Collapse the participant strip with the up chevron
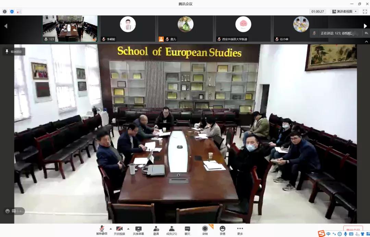 [365, 41]
